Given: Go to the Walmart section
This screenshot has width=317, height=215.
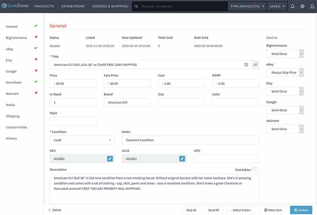Looking at the screenshot, I should [12, 94].
